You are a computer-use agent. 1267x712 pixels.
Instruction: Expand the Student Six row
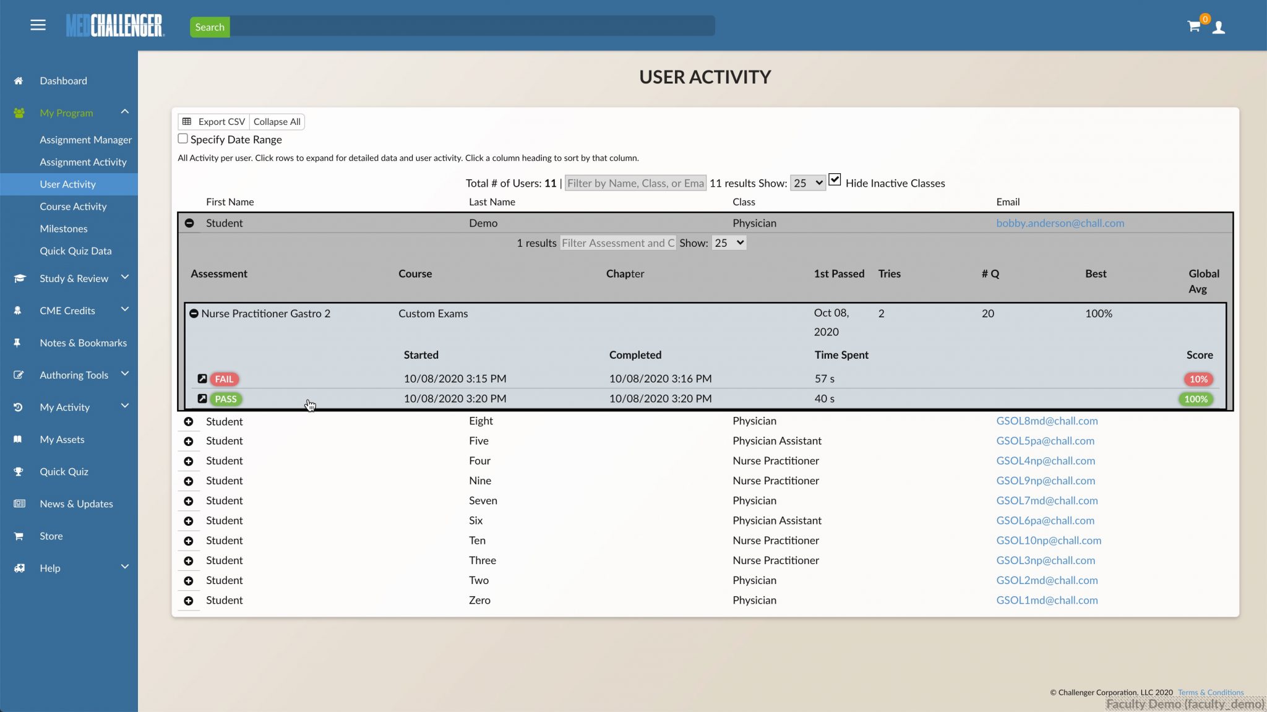(x=189, y=521)
